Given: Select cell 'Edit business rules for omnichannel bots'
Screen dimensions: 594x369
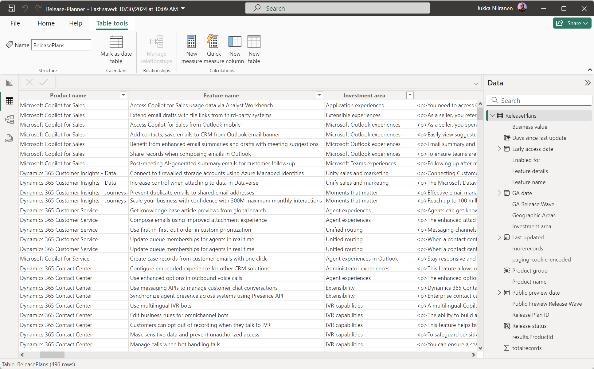Looking at the screenshot, I should [226, 315].
